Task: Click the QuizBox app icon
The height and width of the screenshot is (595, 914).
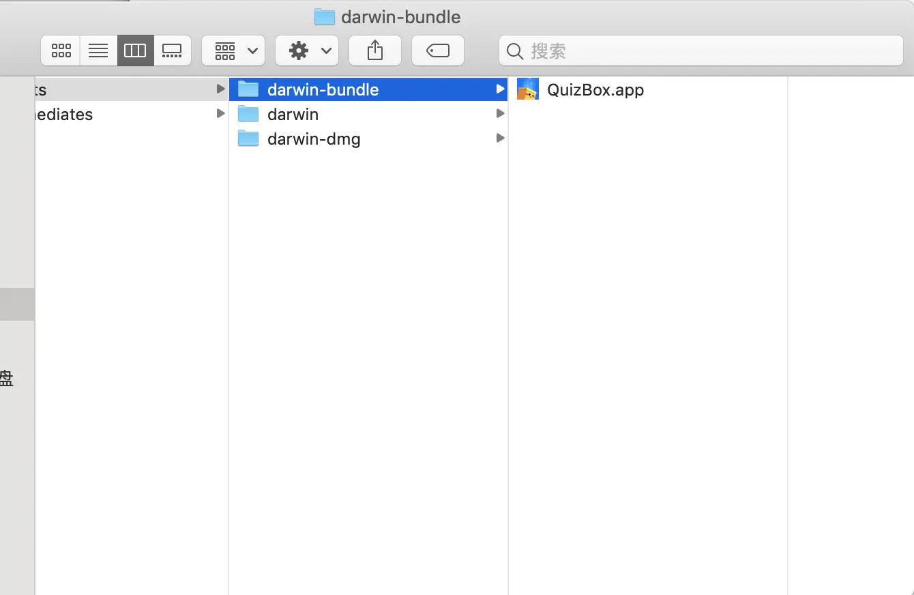Action: tap(528, 89)
